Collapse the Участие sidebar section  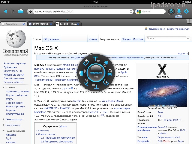pos(4,88)
